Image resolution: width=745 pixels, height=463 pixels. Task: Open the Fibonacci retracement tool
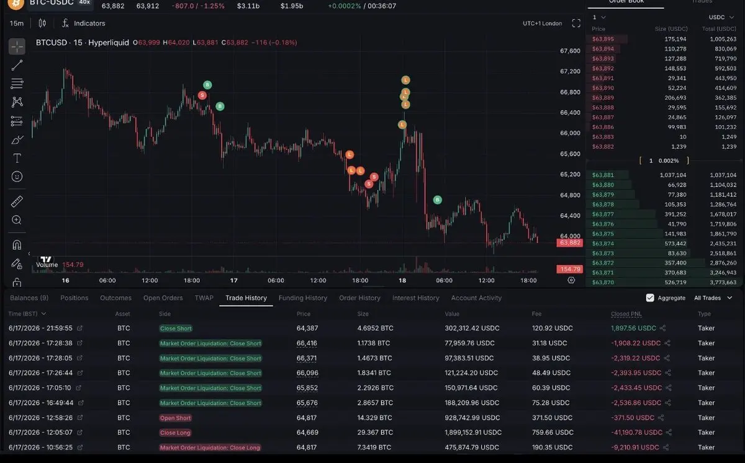click(17, 83)
